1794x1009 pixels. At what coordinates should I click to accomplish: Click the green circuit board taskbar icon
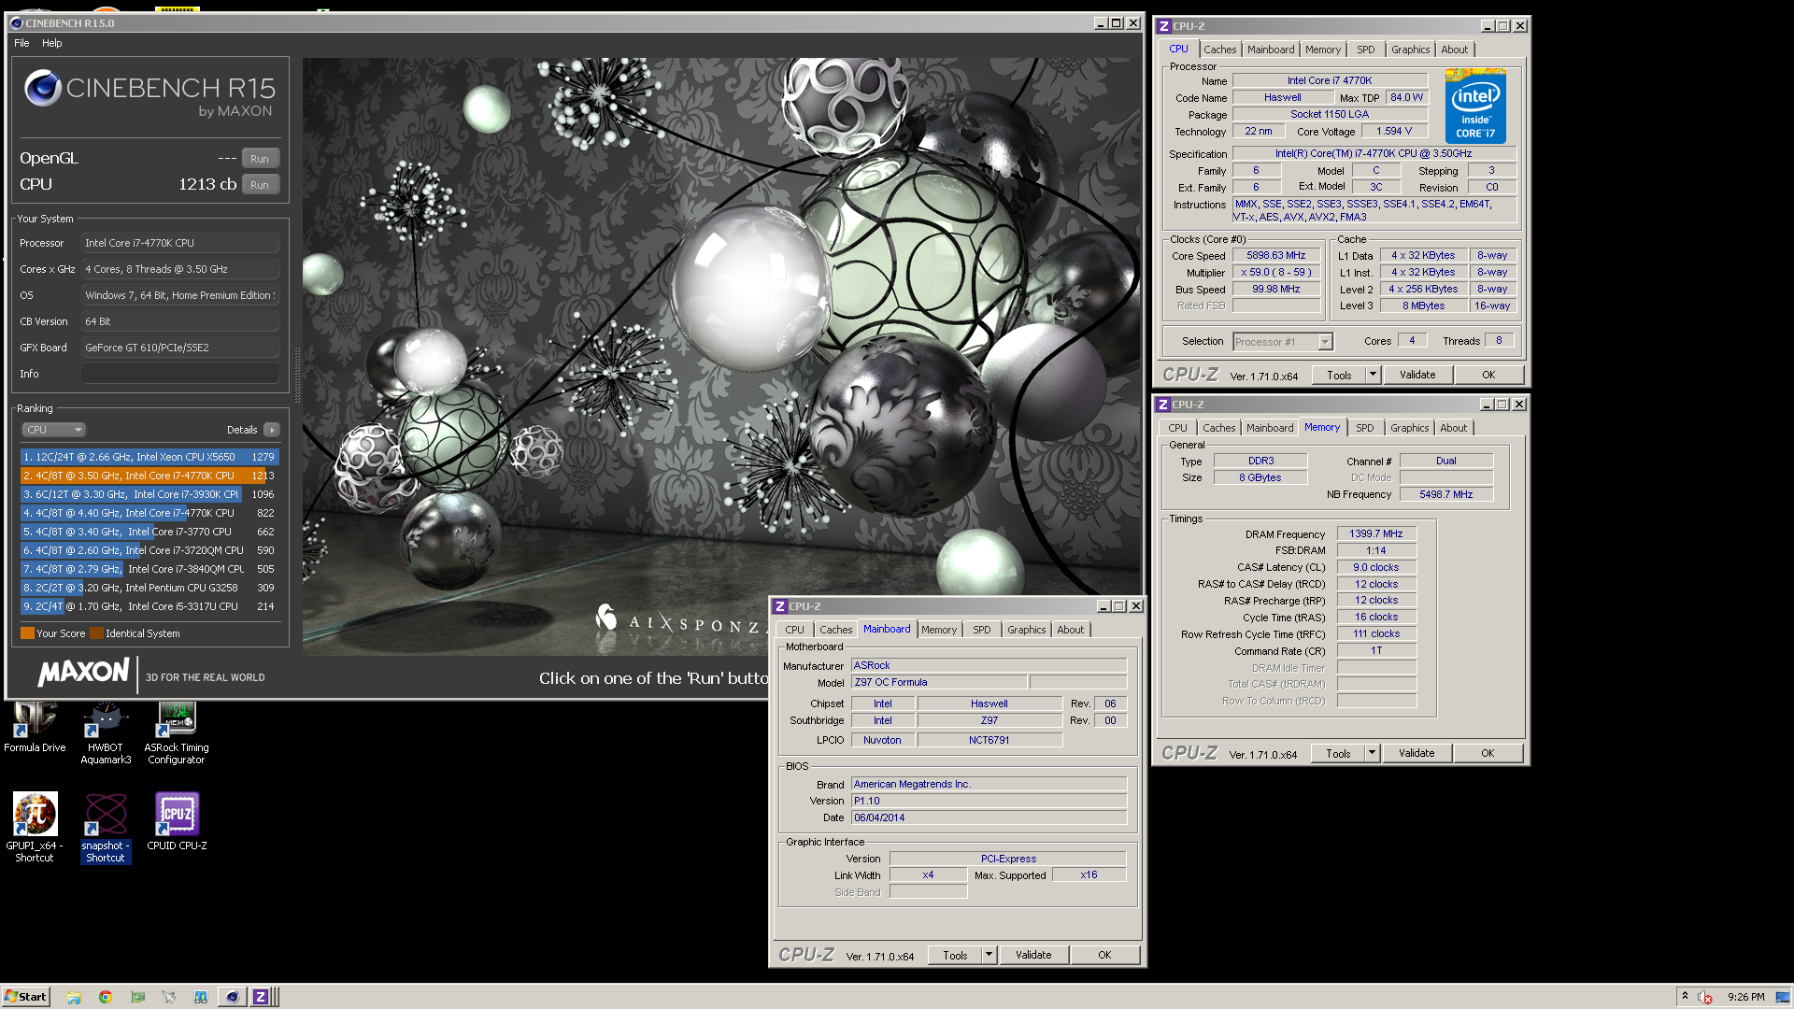[x=137, y=997]
